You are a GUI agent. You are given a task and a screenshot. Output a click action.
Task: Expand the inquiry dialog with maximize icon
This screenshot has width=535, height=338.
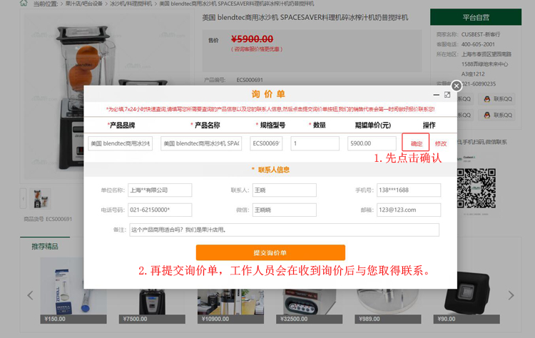[447, 95]
